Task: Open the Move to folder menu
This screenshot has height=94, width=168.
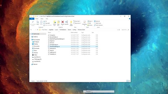Action: (x=55, y=23)
